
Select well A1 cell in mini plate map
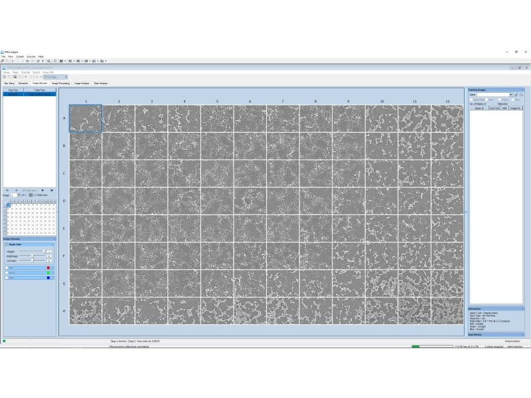click(9, 206)
